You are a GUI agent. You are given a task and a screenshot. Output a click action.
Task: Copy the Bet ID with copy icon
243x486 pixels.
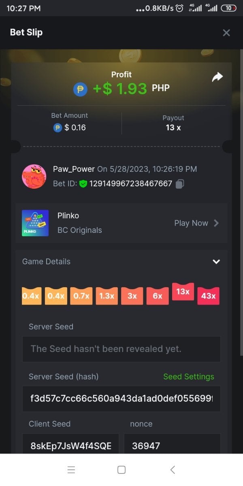pyautogui.click(x=180, y=184)
